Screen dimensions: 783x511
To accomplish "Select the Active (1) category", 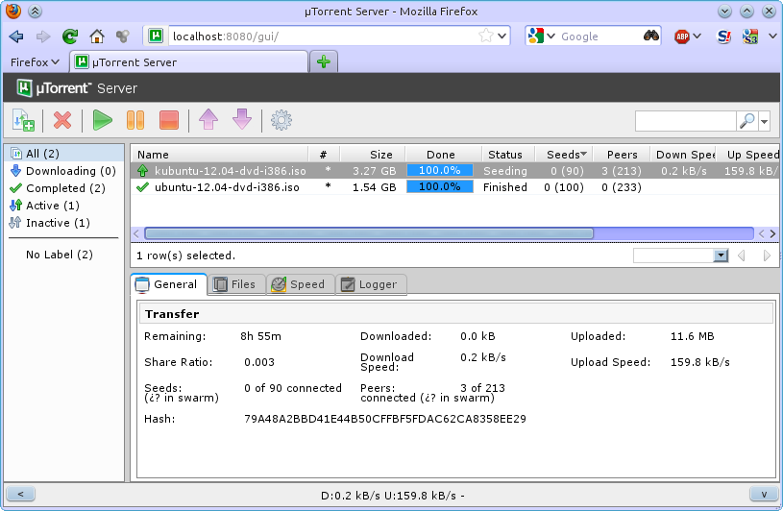I will click(64, 206).
